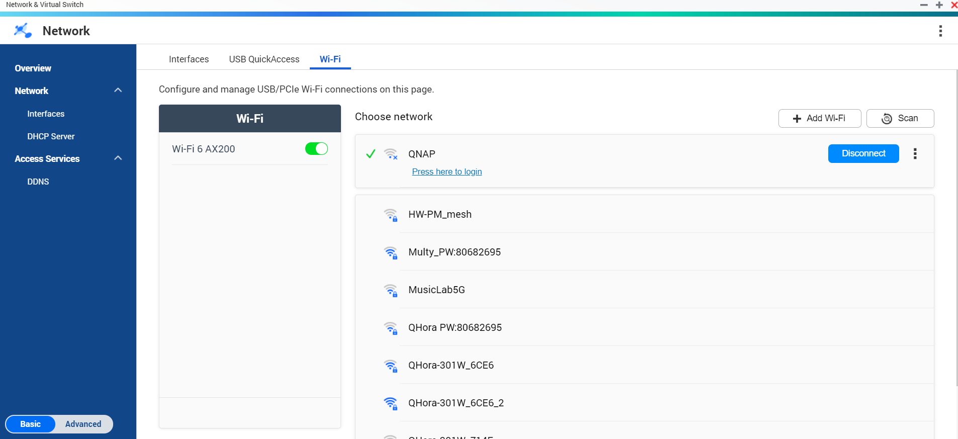This screenshot has height=439, width=958.
Task: Open QNAP network options kebab menu
Action: (915, 154)
